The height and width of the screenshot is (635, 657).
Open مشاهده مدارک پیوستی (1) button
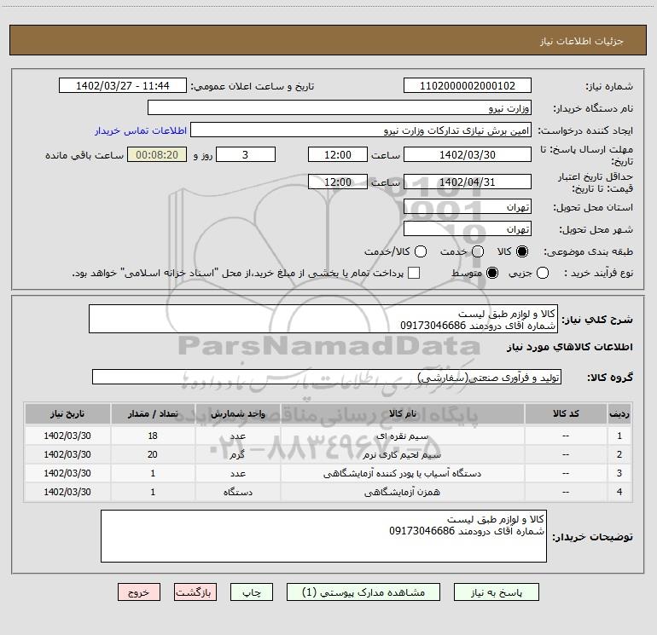coord(363,592)
